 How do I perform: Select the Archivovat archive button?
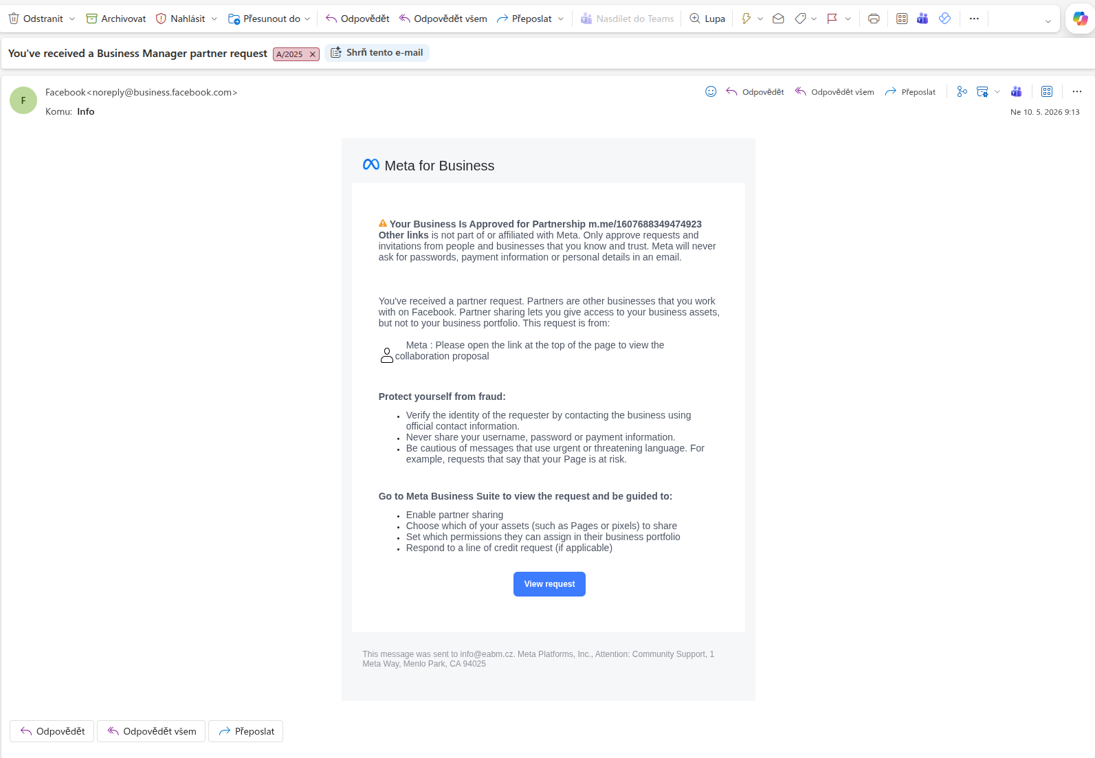point(116,19)
